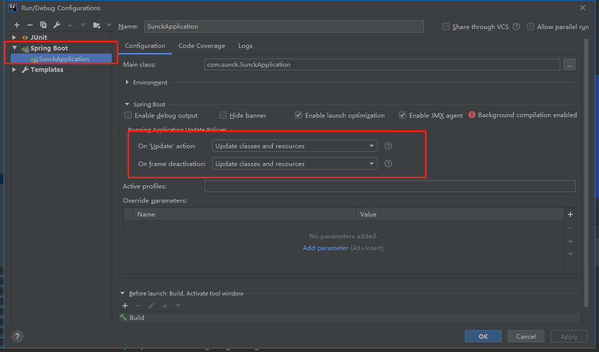Open the help question mark at bottom left
Viewport: 599px width, 352px height.
[17, 336]
